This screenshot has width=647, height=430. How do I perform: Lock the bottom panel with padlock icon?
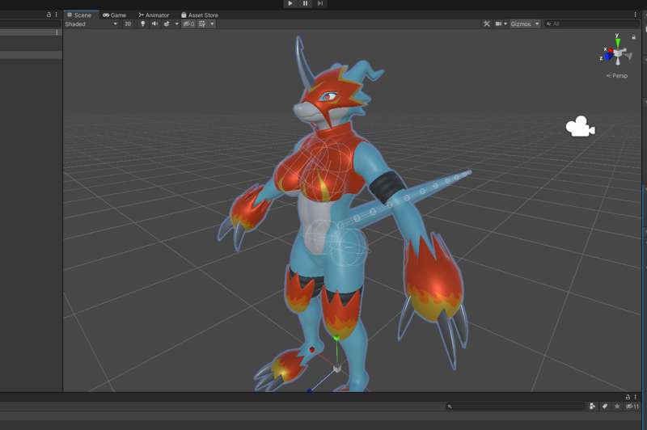pos(628,397)
